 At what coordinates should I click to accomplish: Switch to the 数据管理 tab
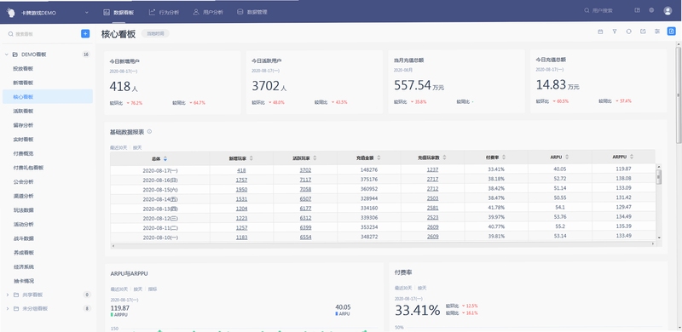(251, 12)
